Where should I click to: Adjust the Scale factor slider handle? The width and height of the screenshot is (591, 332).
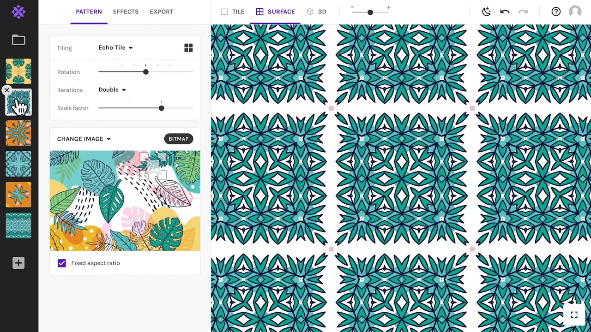161,108
